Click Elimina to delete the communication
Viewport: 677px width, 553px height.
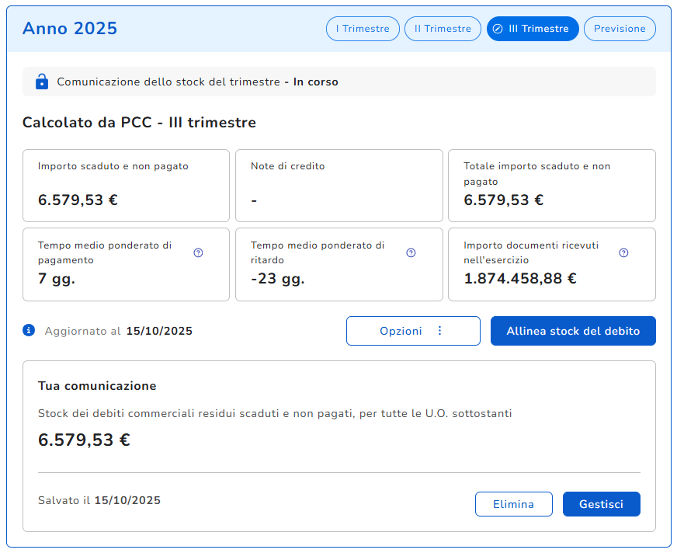513,504
